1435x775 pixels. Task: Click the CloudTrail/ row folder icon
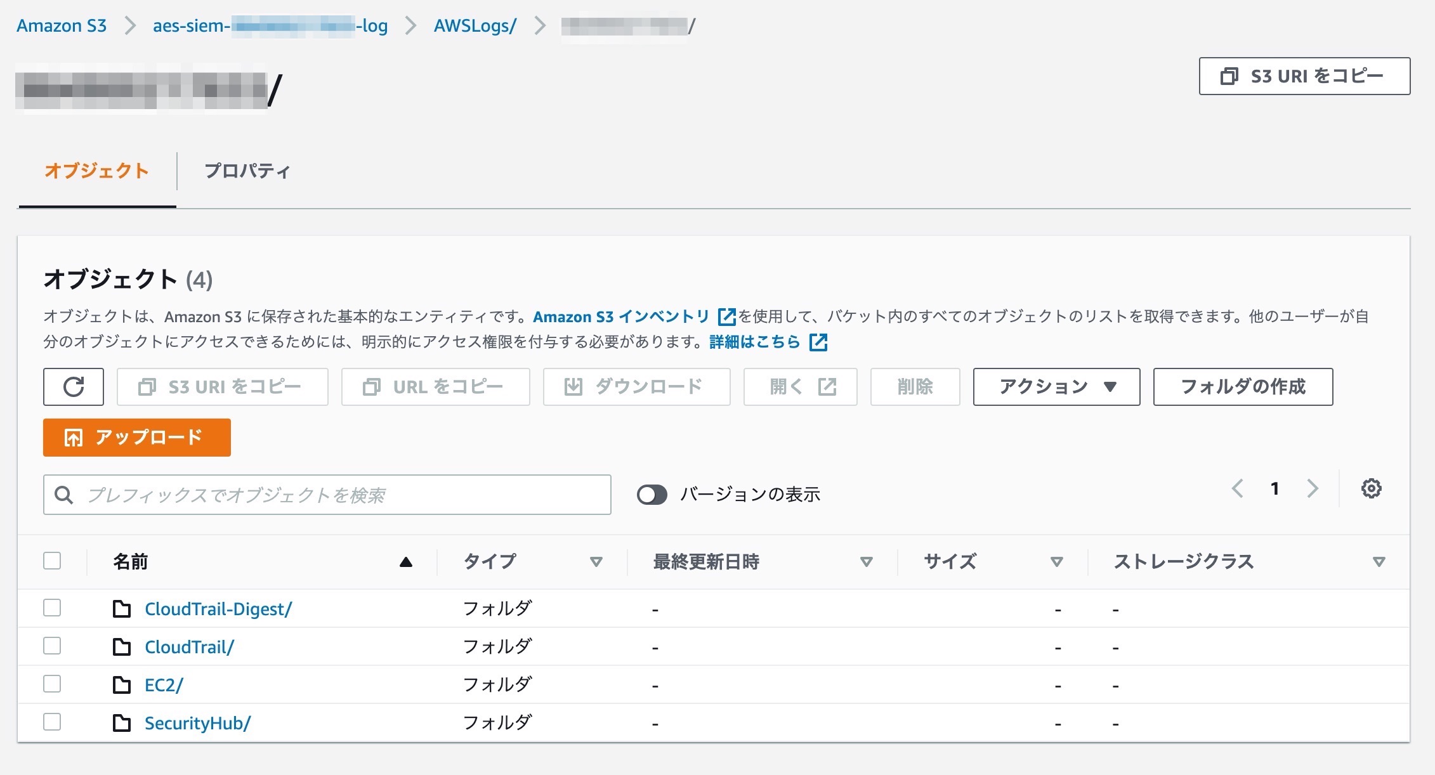click(122, 647)
